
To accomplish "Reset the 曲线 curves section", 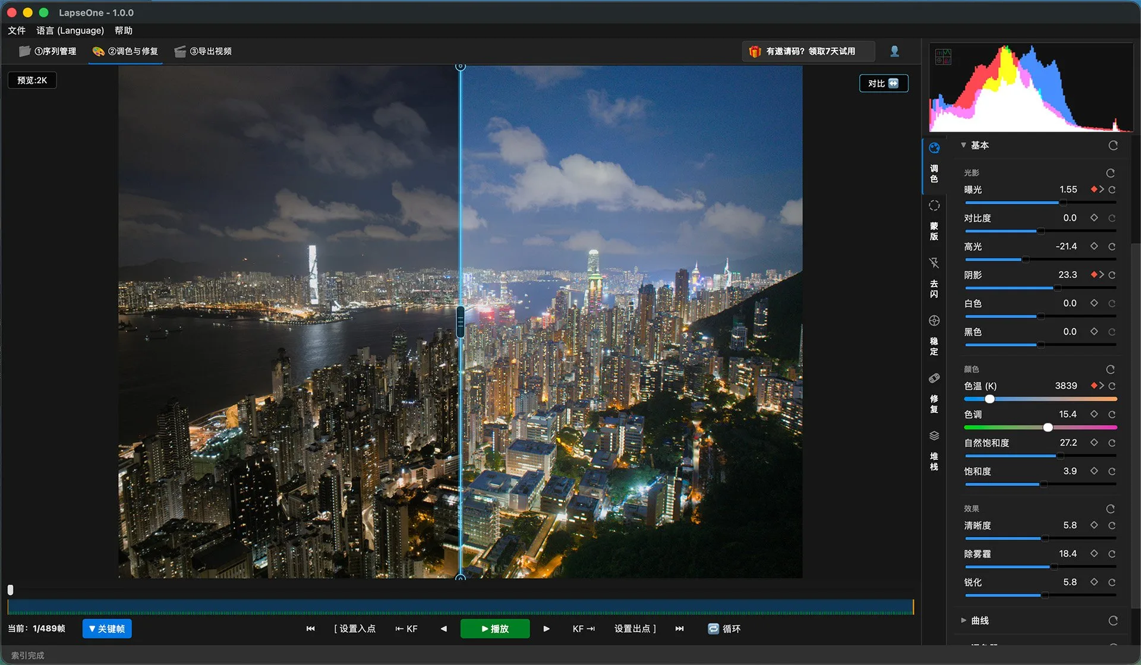I will coord(1113,620).
